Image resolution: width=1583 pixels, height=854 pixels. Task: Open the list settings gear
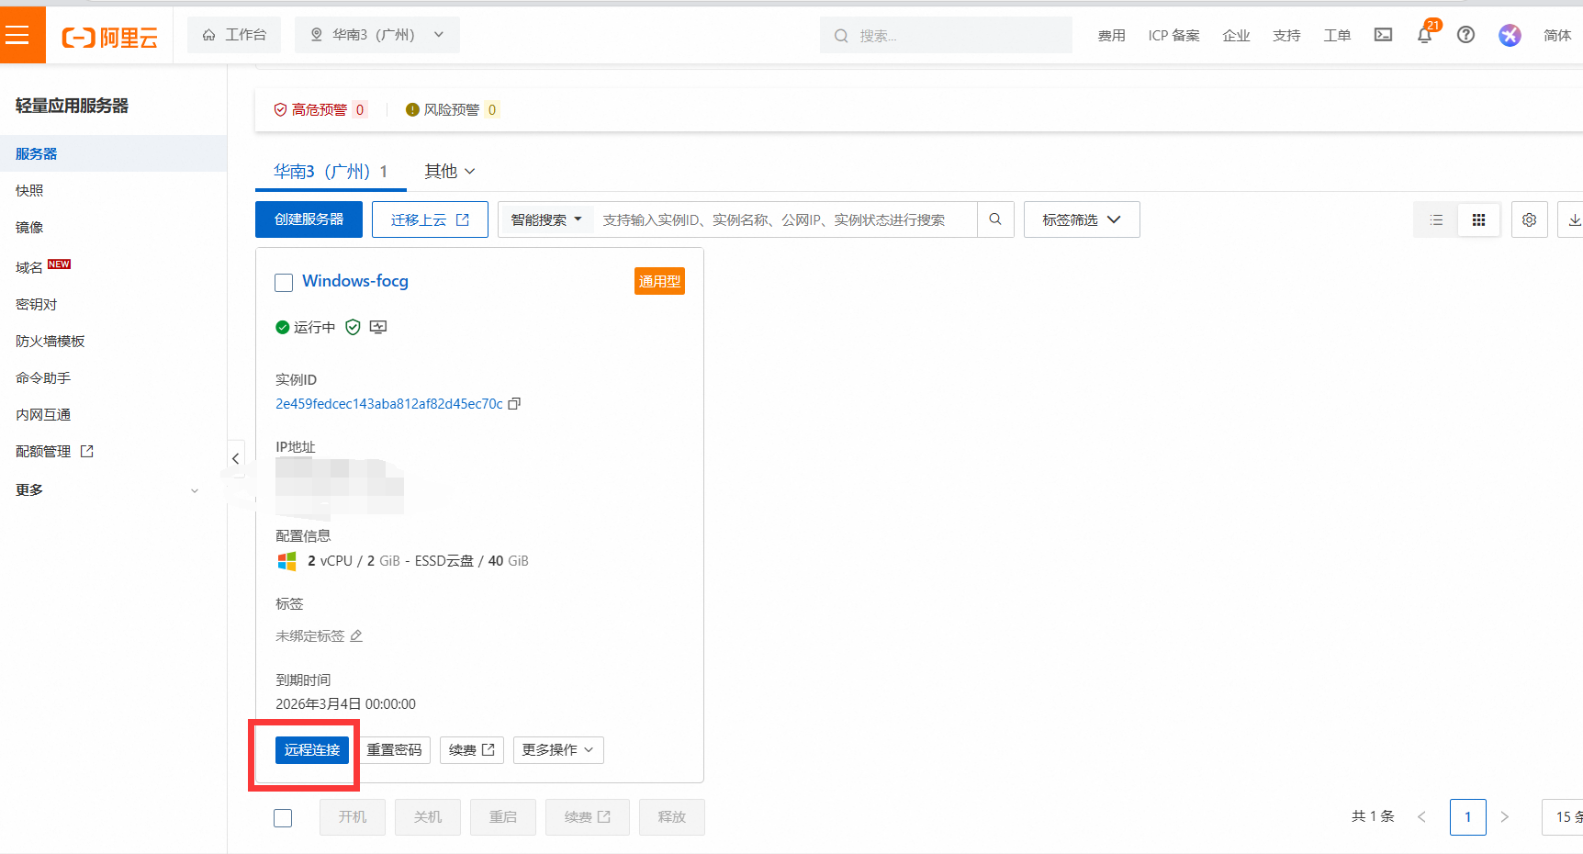click(1530, 220)
